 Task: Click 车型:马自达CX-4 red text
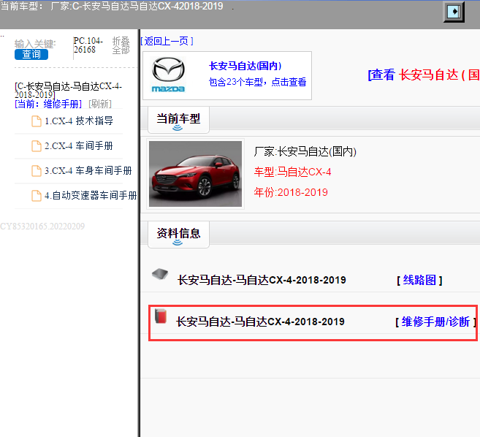(x=292, y=172)
